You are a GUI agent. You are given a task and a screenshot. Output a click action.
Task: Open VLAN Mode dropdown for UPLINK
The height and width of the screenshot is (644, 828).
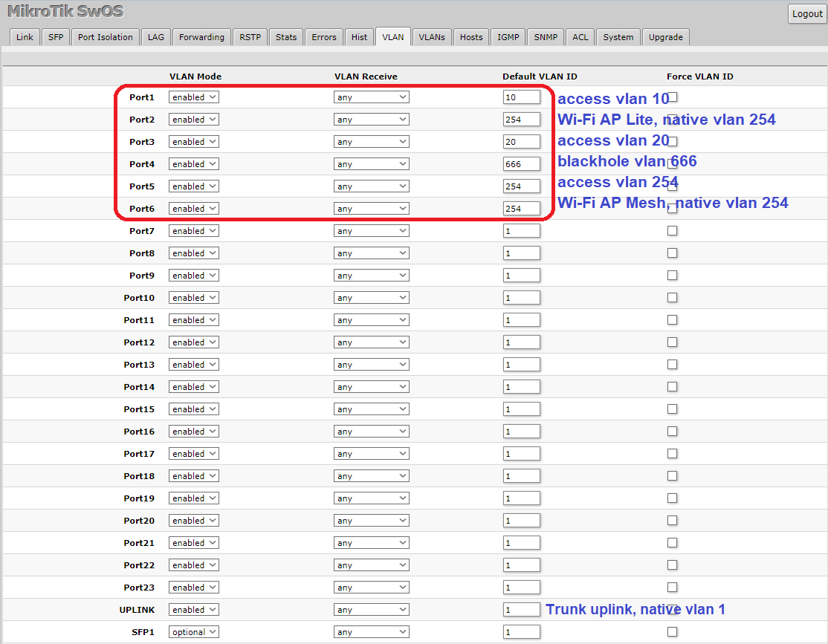click(194, 610)
